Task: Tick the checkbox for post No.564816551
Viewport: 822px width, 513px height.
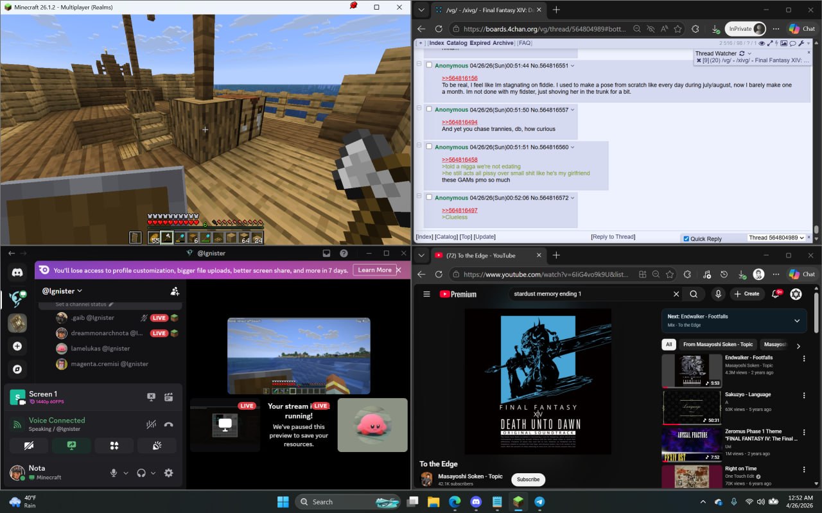Action: [429, 65]
